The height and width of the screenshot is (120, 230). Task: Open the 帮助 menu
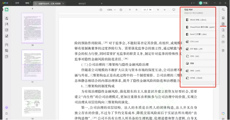click(x=28, y=3)
